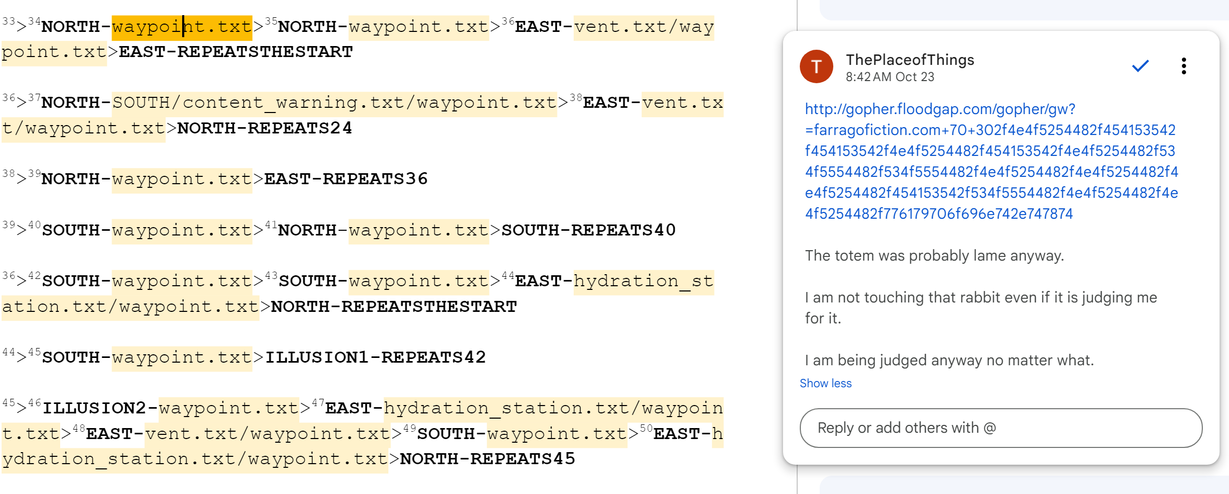Click the orange T avatar of the commenter
Screen dimensions: 1229x494
(816, 66)
